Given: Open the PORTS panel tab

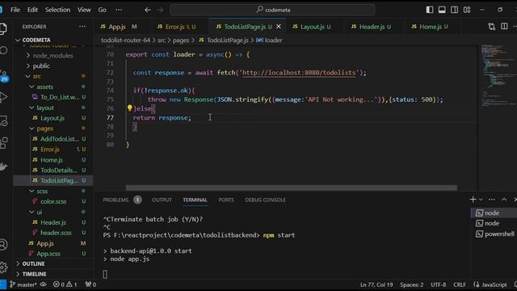Looking at the screenshot, I should click(x=226, y=200).
